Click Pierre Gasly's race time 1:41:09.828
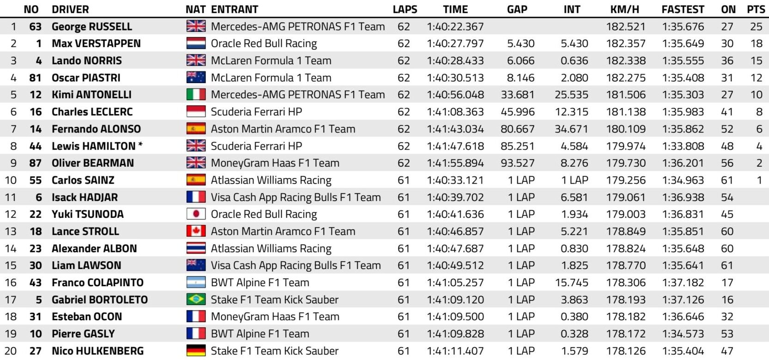 [455, 334]
